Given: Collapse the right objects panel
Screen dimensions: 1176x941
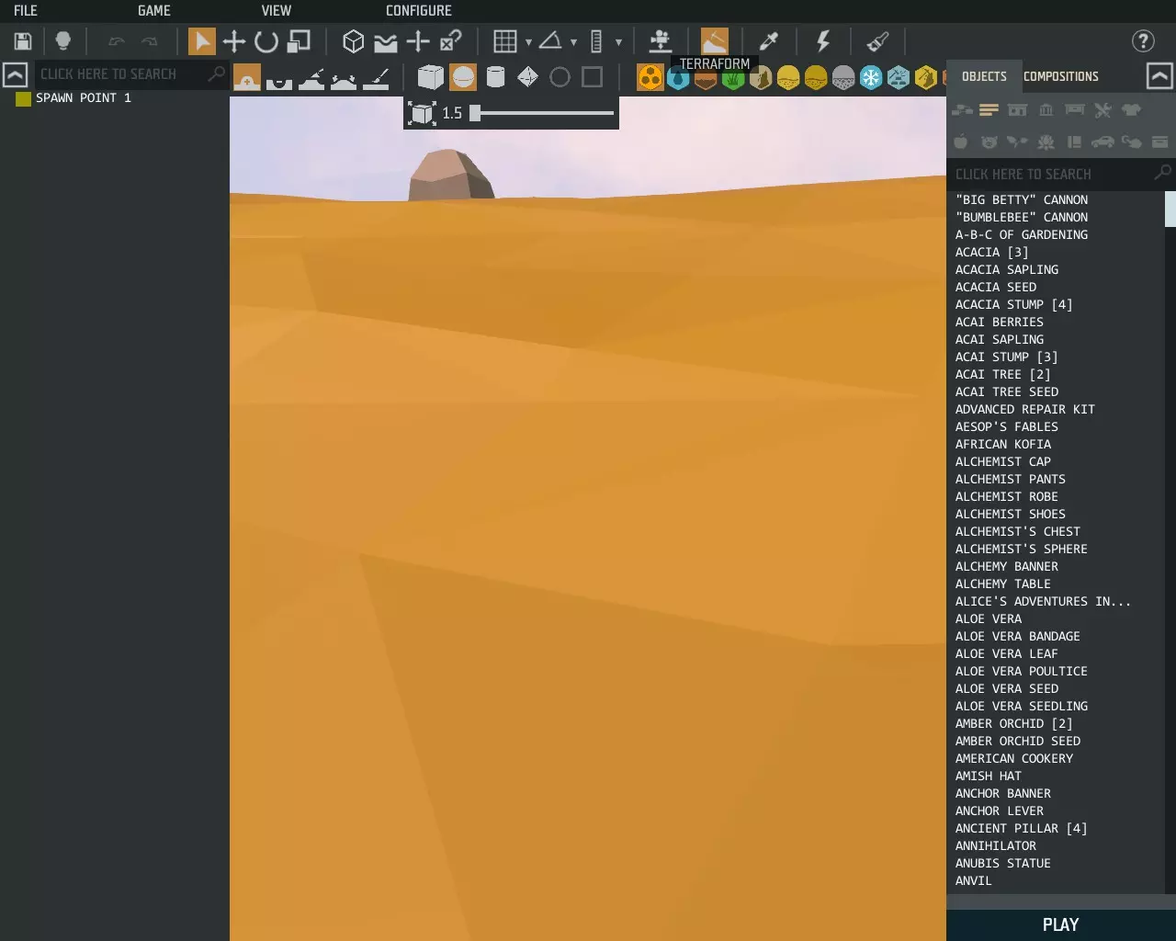Looking at the screenshot, I should point(1159,76).
